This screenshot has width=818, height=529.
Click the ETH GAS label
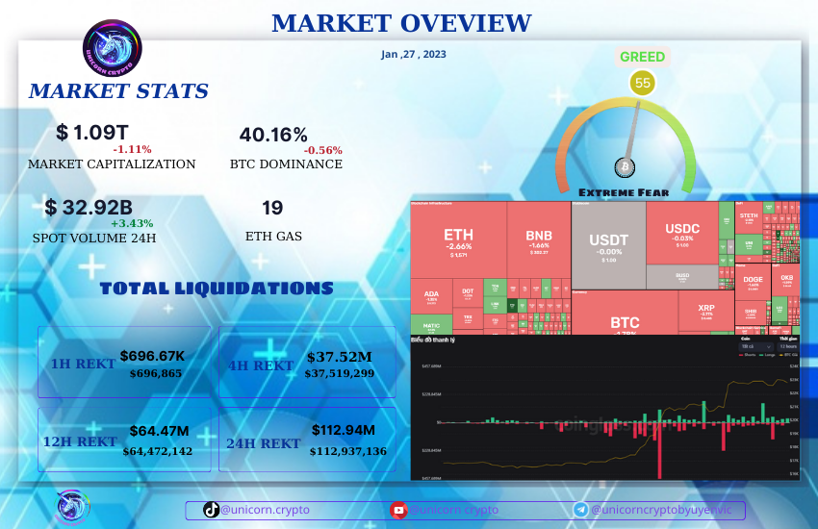[x=273, y=237]
